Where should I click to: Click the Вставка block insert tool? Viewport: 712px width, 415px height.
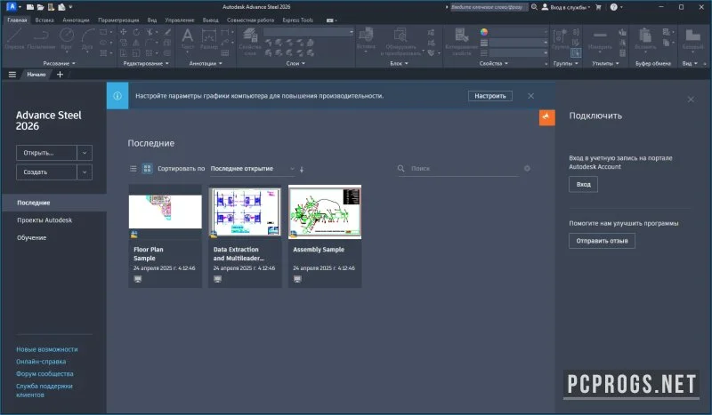click(x=366, y=38)
